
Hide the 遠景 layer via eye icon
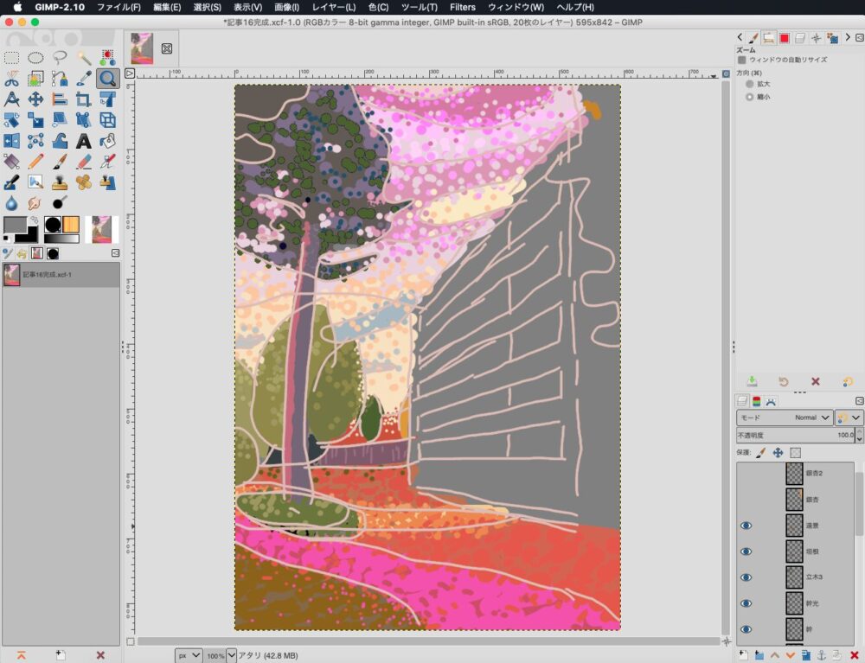746,526
